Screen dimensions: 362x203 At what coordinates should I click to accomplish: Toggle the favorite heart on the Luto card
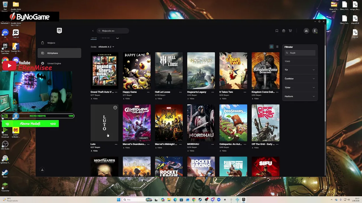pyautogui.click(x=115, y=108)
